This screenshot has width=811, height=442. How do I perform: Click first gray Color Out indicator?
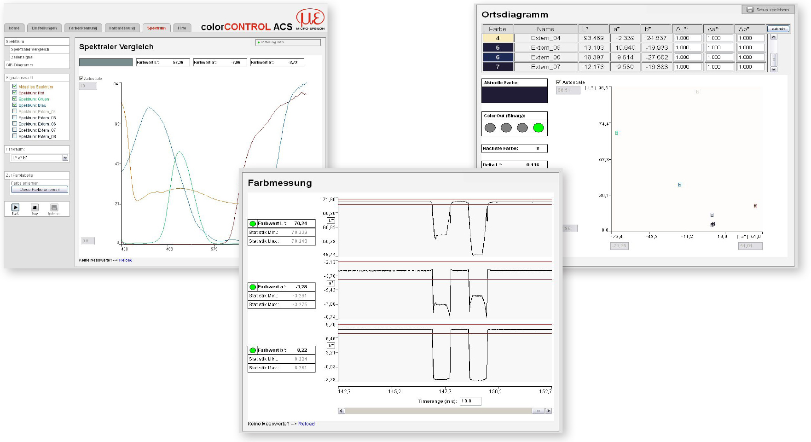(490, 128)
